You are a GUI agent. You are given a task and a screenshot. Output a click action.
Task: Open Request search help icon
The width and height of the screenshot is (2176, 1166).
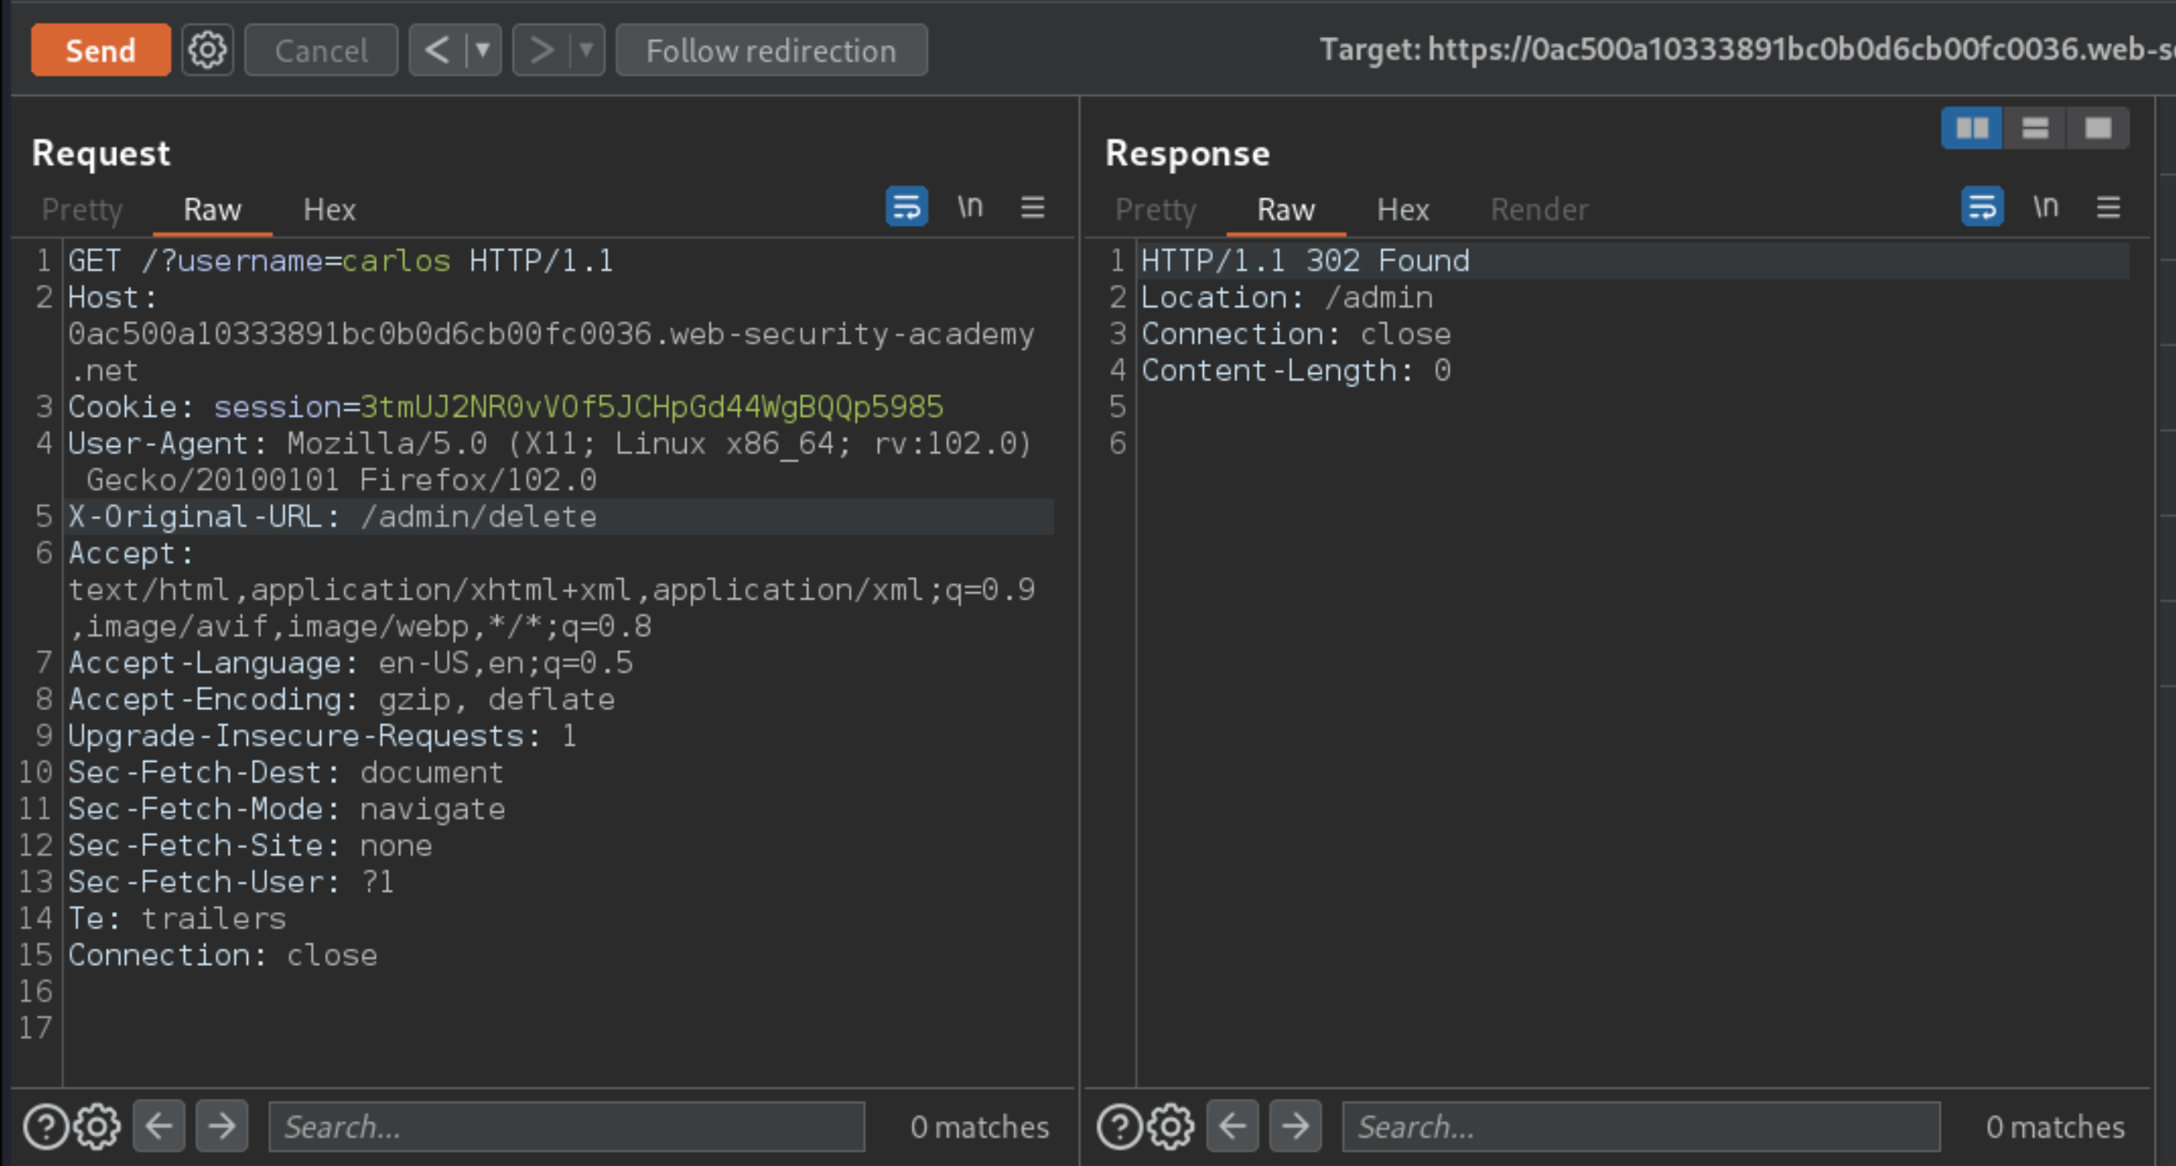pos(46,1126)
